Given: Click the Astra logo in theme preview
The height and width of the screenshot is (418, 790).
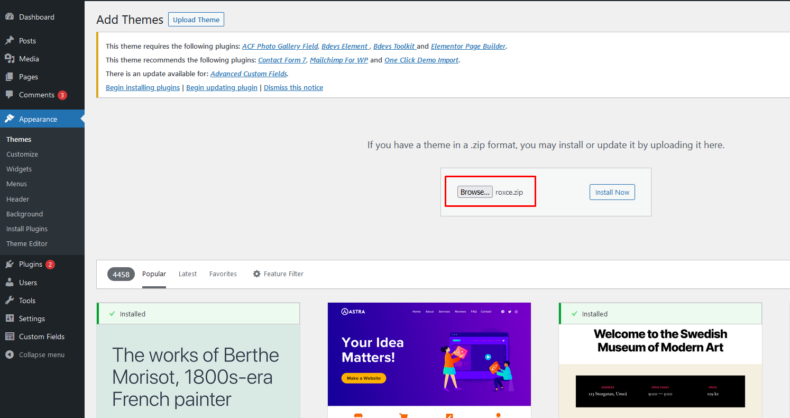Looking at the screenshot, I should (353, 311).
